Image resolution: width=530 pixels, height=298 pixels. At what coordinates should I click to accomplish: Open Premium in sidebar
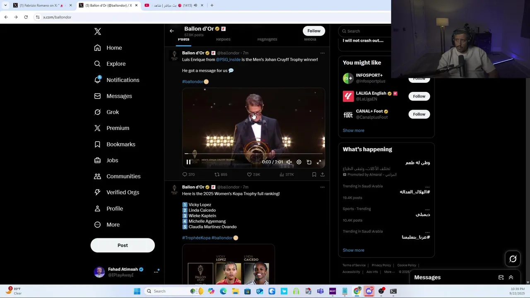click(112, 128)
